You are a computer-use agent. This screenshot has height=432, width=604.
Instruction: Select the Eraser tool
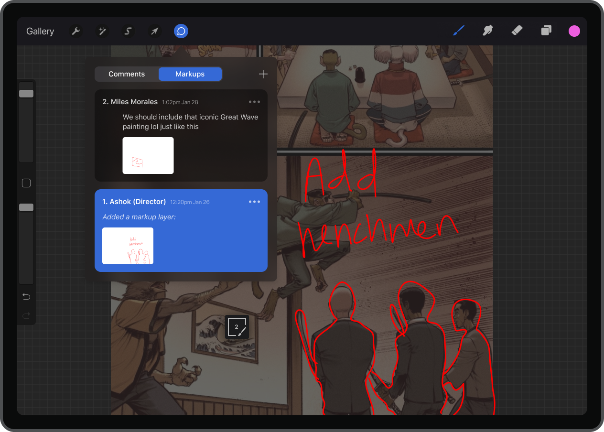click(x=517, y=31)
